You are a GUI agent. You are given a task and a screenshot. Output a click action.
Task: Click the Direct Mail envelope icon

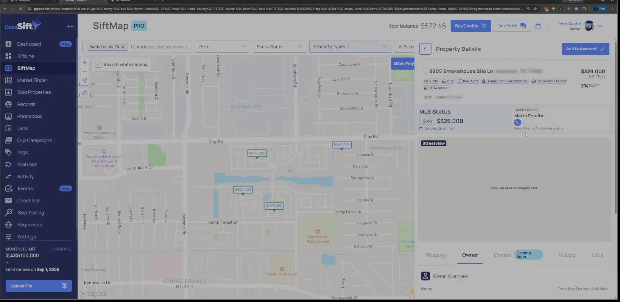click(8, 201)
